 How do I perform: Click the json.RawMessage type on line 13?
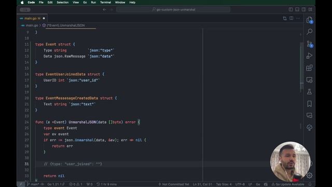(x=70, y=57)
